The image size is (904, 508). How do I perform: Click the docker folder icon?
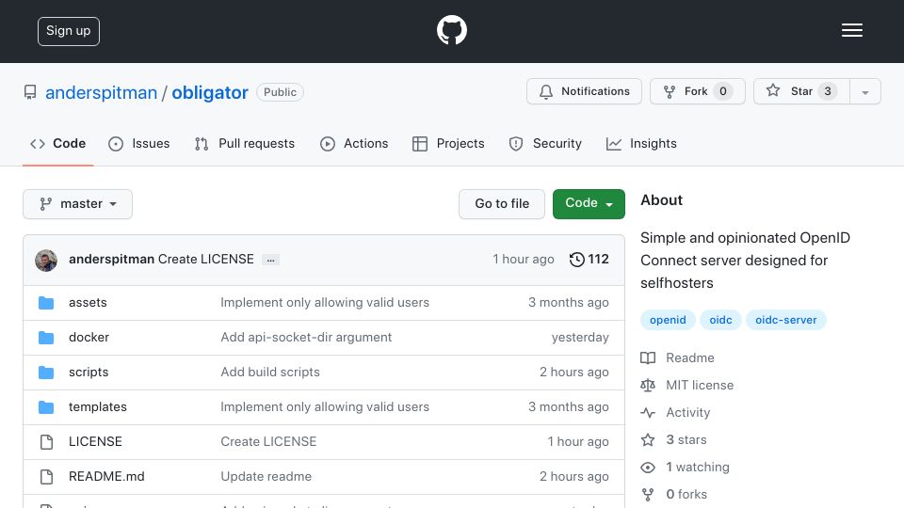46,338
